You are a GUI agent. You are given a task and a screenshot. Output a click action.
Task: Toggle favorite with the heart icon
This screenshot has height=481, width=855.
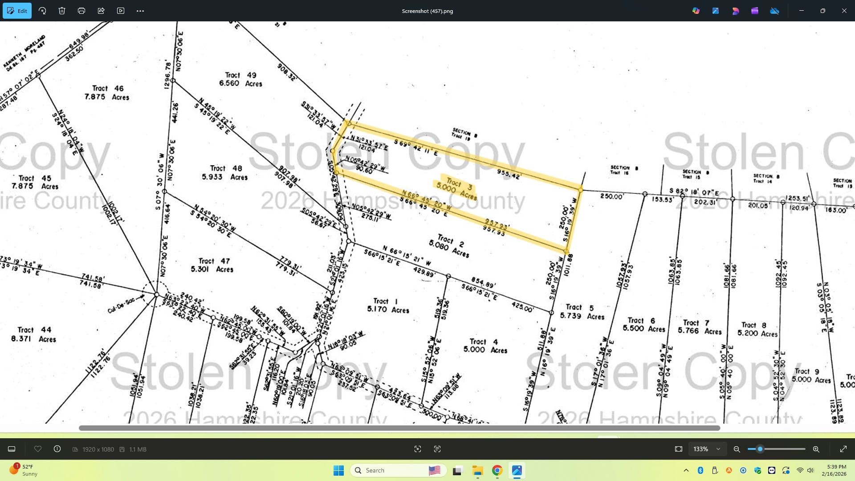tap(38, 449)
